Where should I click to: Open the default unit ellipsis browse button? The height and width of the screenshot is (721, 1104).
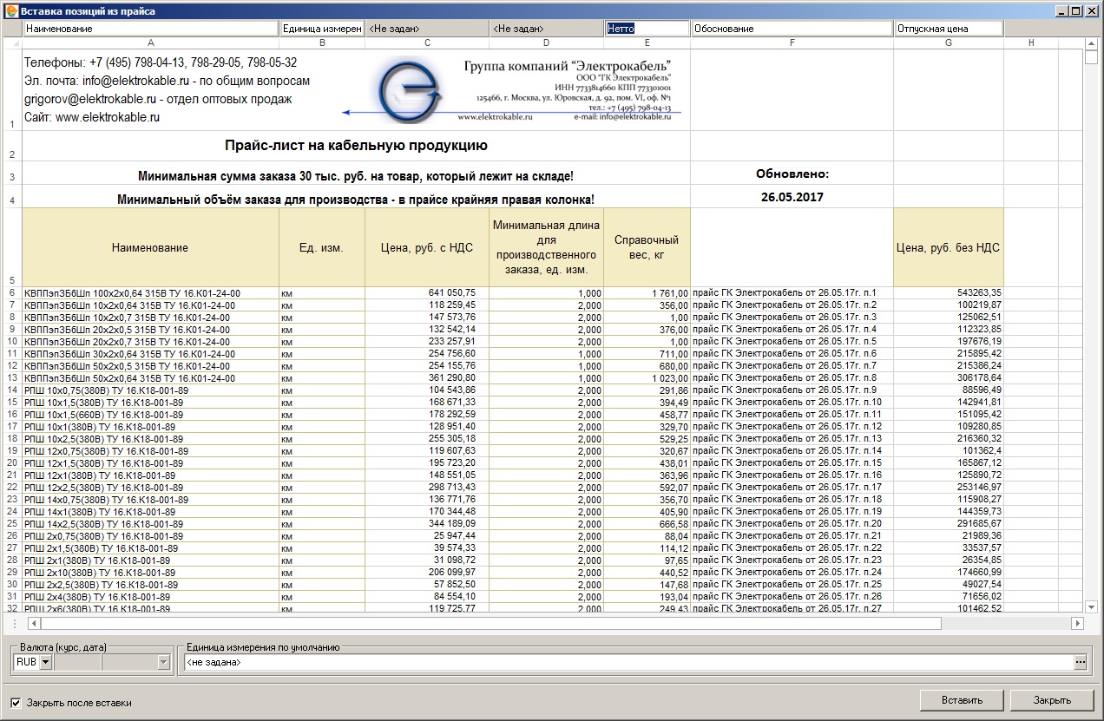click(1081, 663)
